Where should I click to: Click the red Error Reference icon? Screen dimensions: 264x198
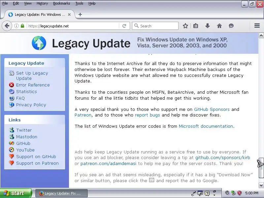pos(12,85)
